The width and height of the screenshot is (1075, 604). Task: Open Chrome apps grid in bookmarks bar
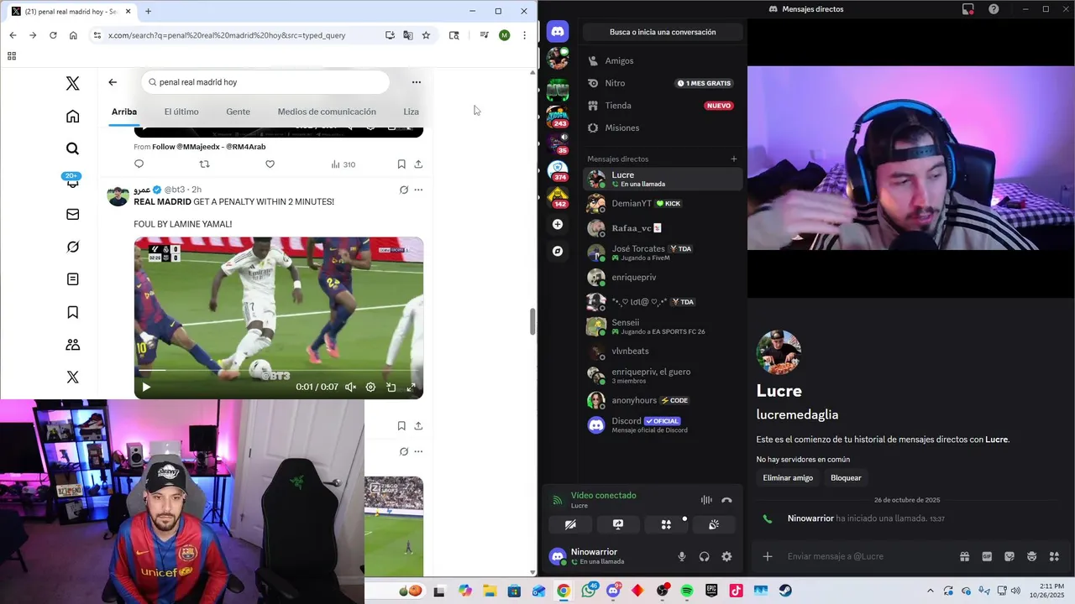[12, 56]
